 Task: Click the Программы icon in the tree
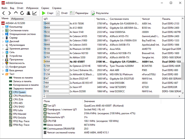[7, 60]
